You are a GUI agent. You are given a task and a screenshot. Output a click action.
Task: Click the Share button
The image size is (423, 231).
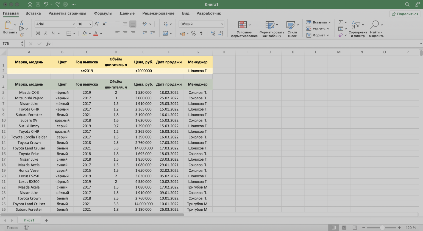[x=405, y=14]
